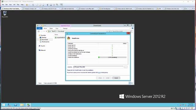Viewport: 196px width, 110px height.
Task: Switch to the Windows Server 2008 R2 x64 tab
Action: tap(125, 9)
